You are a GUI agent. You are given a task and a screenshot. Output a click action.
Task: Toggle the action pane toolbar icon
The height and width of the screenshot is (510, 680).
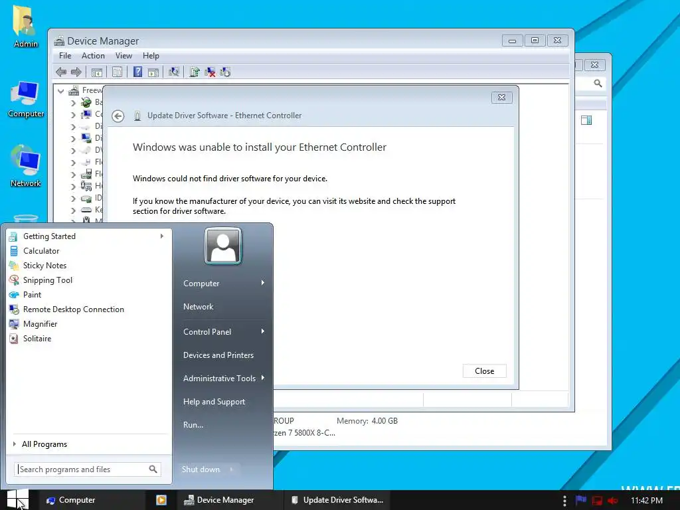153,72
